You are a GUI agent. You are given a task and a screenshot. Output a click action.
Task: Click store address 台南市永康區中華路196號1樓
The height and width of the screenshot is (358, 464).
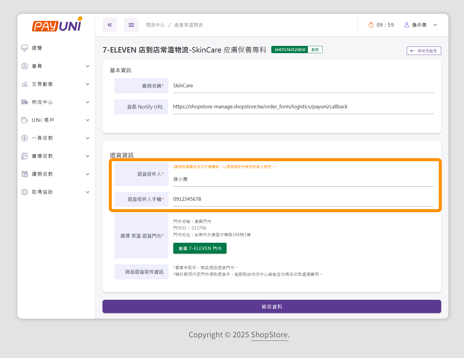tap(223, 235)
